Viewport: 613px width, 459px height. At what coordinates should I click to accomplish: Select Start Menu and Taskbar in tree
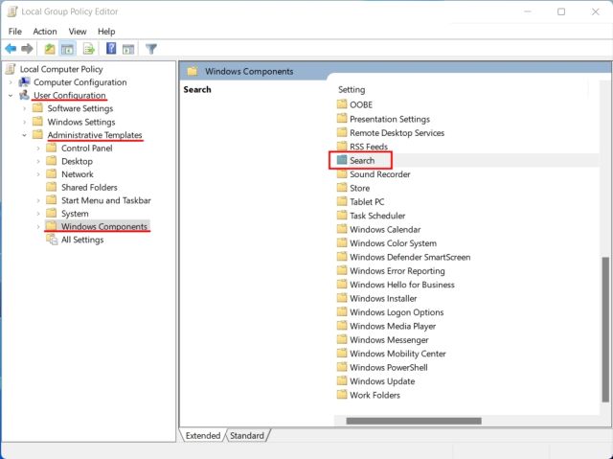click(x=105, y=200)
